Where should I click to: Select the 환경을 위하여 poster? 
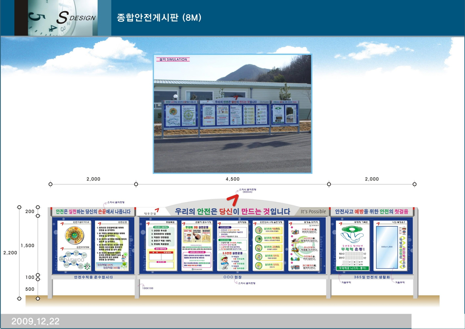click(304, 245)
